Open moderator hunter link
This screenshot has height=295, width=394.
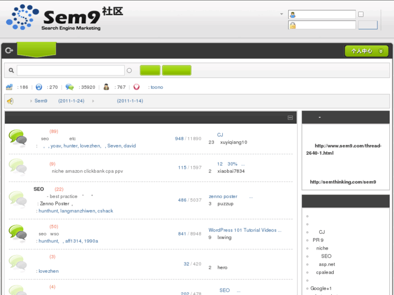pos(70,146)
